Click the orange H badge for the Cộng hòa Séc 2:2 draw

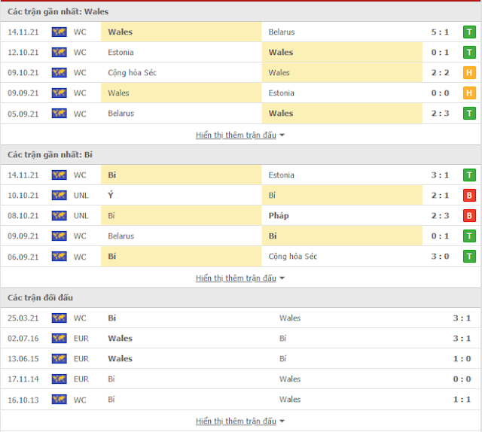pos(470,73)
